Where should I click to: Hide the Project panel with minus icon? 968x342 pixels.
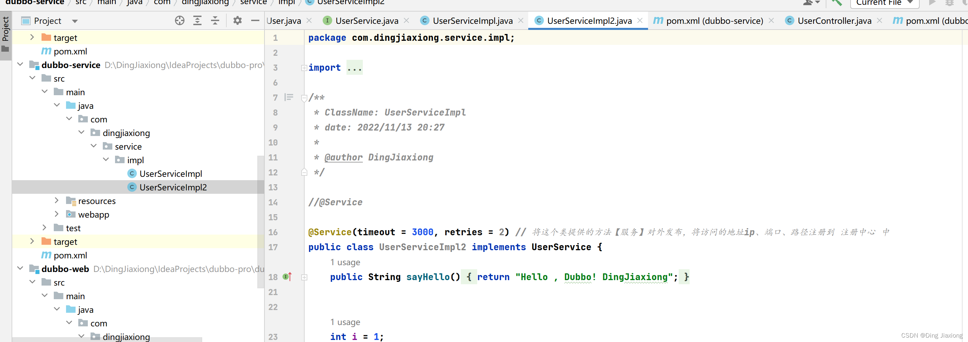click(255, 21)
